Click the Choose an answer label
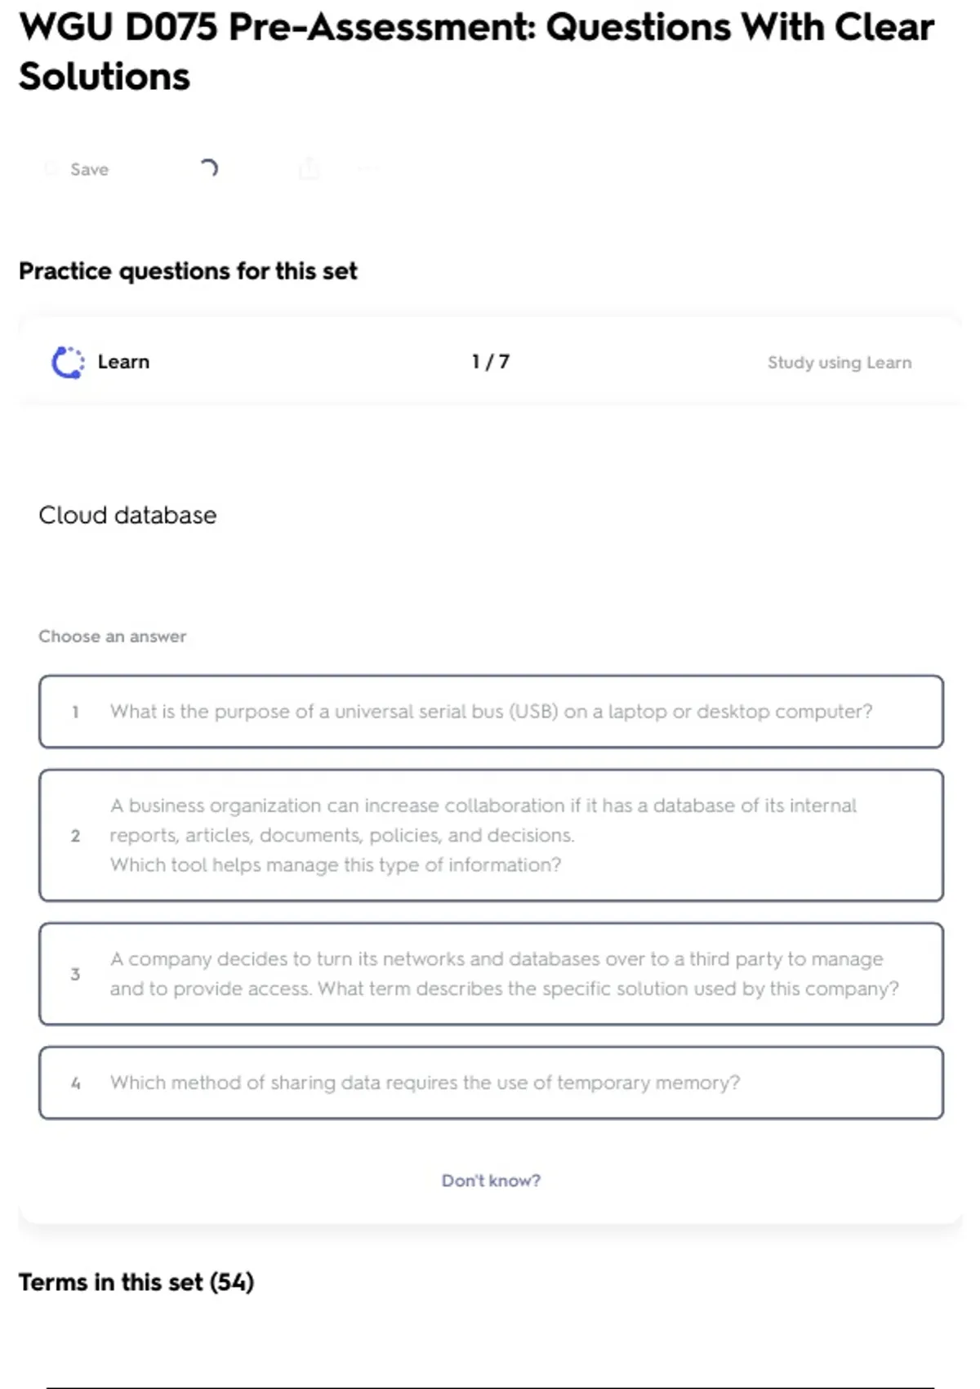 [x=112, y=636]
